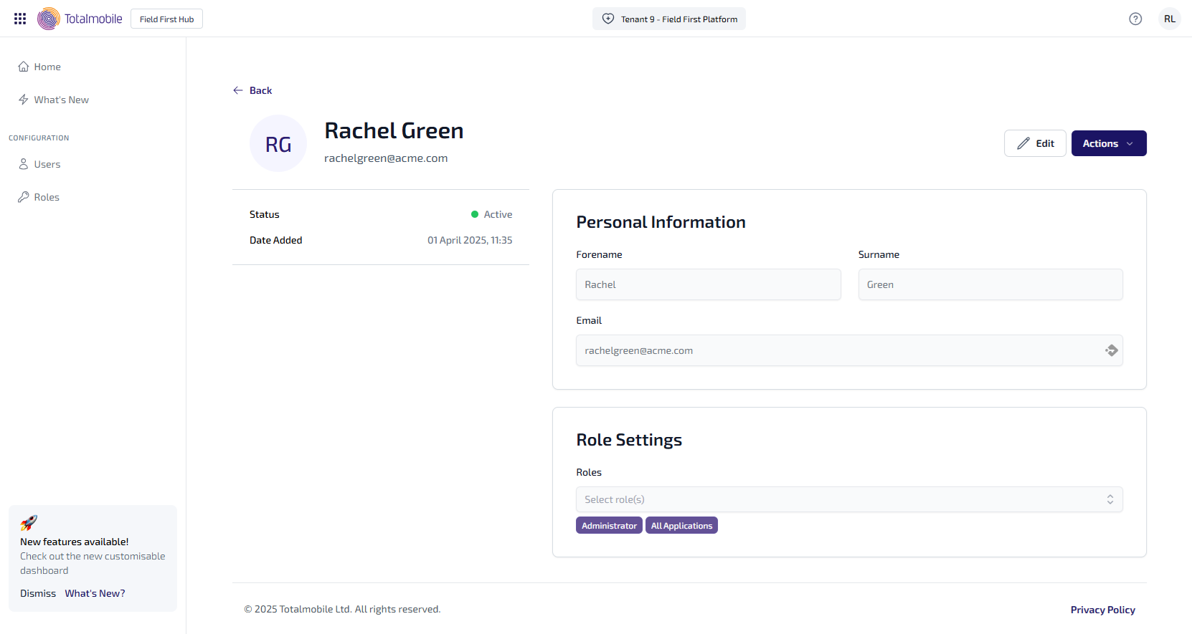Open the Select role(s) dropdown
Screen dimensions: 1192x634
click(848, 499)
